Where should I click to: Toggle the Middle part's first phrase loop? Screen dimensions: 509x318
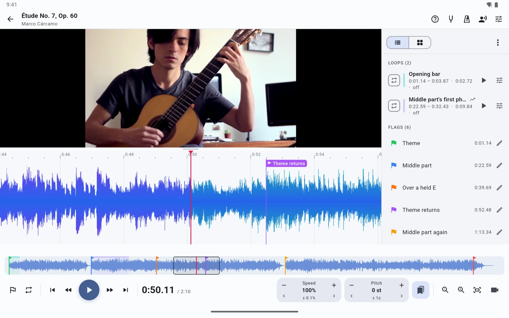[x=394, y=106]
